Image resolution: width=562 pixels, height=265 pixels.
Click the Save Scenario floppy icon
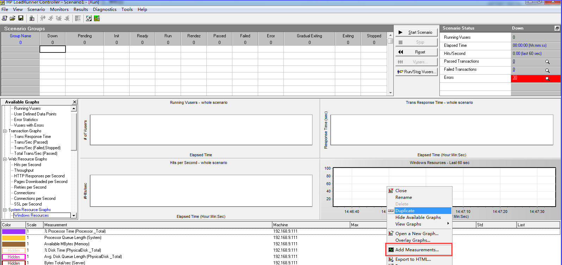pos(21,18)
